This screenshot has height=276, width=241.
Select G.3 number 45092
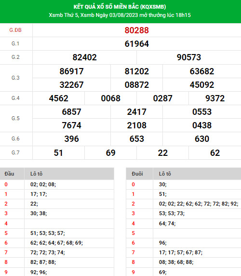(202, 85)
